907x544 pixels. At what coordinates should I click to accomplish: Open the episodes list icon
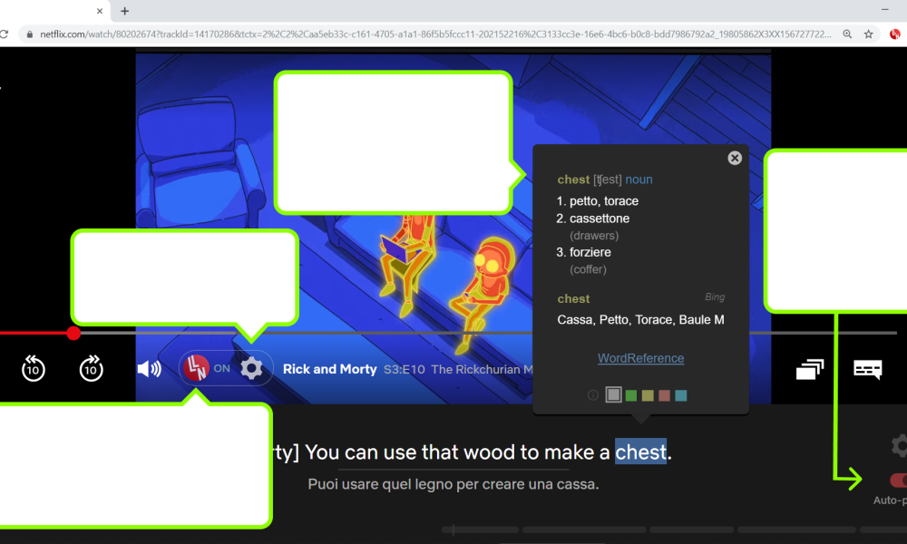810,369
